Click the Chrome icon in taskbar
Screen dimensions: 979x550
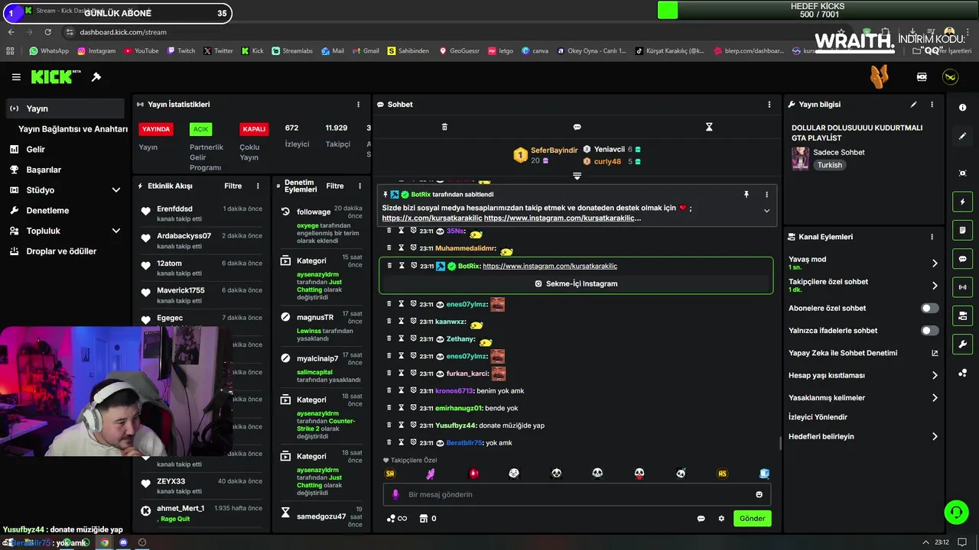[104, 543]
